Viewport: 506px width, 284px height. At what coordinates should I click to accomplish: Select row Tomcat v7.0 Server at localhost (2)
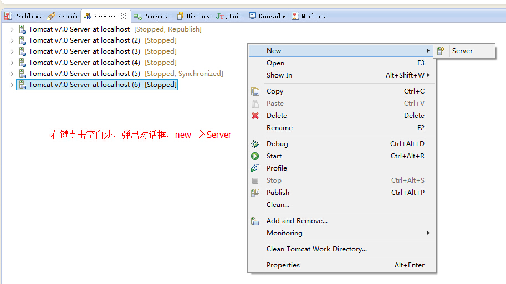coord(98,40)
